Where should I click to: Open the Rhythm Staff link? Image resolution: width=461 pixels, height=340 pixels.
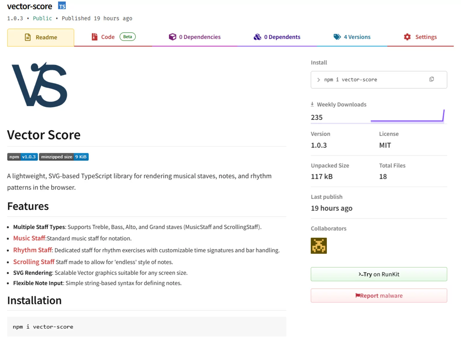tap(32, 250)
